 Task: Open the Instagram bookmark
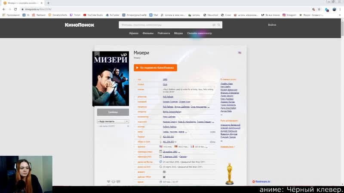(289, 15)
